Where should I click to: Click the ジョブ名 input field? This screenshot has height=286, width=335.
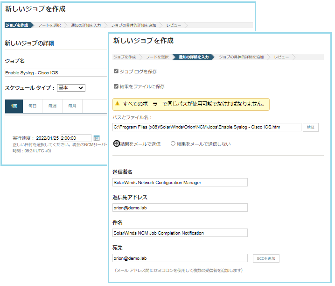click(x=56, y=73)
